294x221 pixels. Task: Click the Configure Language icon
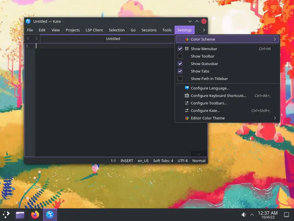click(187, 88)
